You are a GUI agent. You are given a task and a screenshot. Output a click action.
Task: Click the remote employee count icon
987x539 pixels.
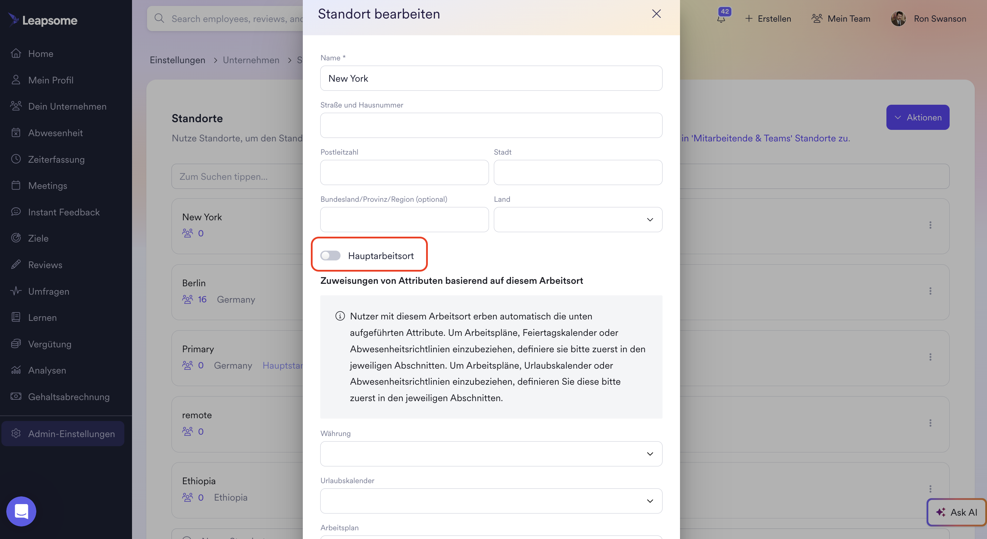click(x=187, y=431)
